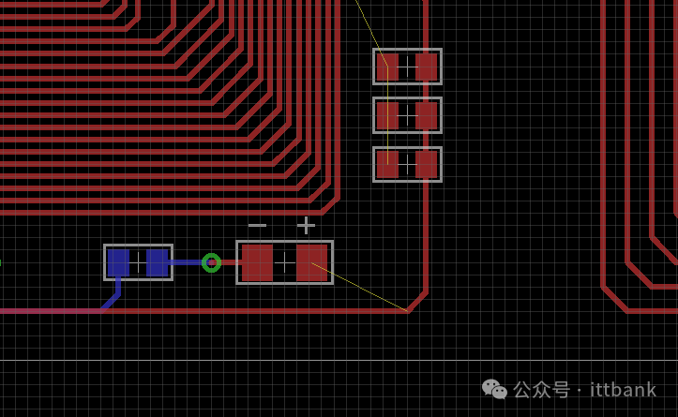Click the left pad of lowest stacked component

[x=387, y=164]
